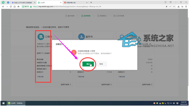Viewport: 189px width, 106px height.
Task: Click the 高级接口能力 row in 订阅号 card
Action: (x=42, y=69)
